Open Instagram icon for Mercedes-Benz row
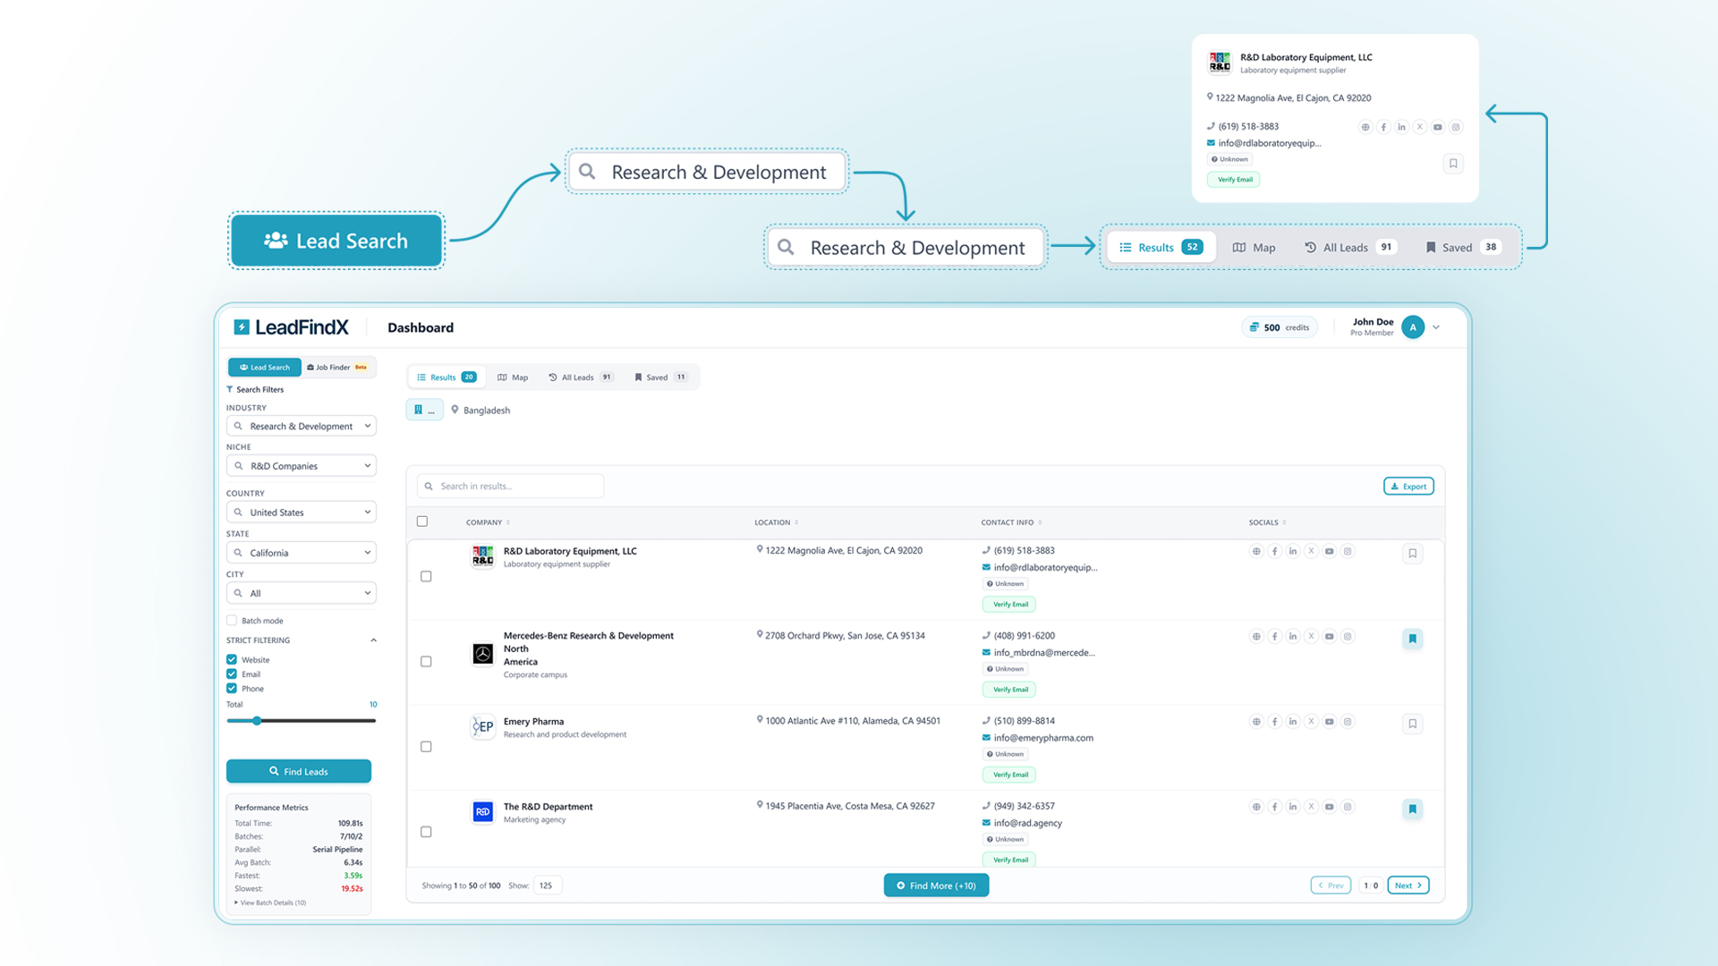This screenshot has width=1718, height=966. coord(1348,636)
